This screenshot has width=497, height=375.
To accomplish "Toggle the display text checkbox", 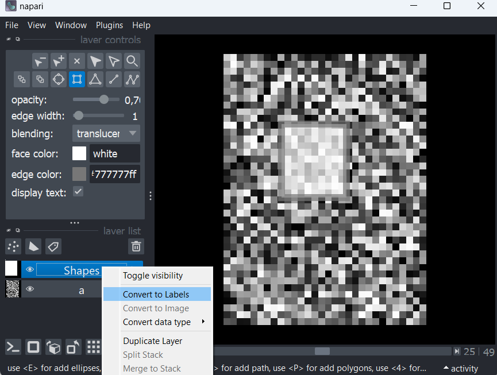I will 78,192.
